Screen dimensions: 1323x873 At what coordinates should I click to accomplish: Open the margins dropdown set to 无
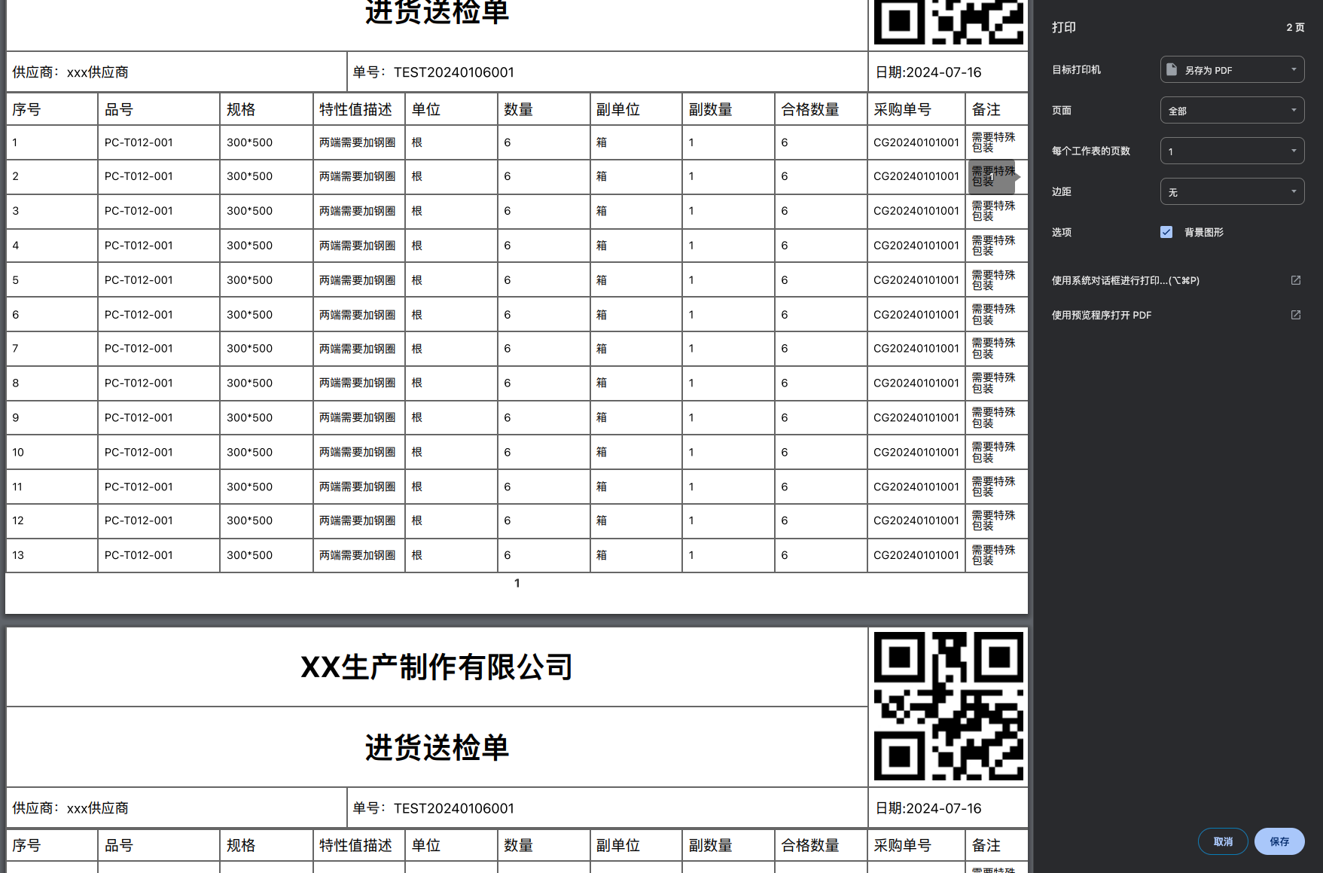pyautogui.click(x=1232, y=192)
